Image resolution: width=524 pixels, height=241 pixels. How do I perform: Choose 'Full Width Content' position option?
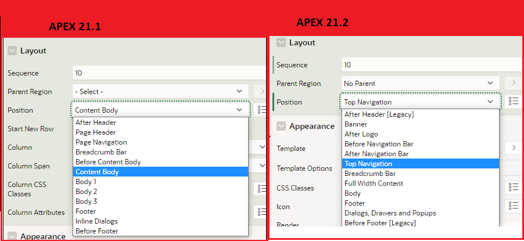tap(374, 184)
